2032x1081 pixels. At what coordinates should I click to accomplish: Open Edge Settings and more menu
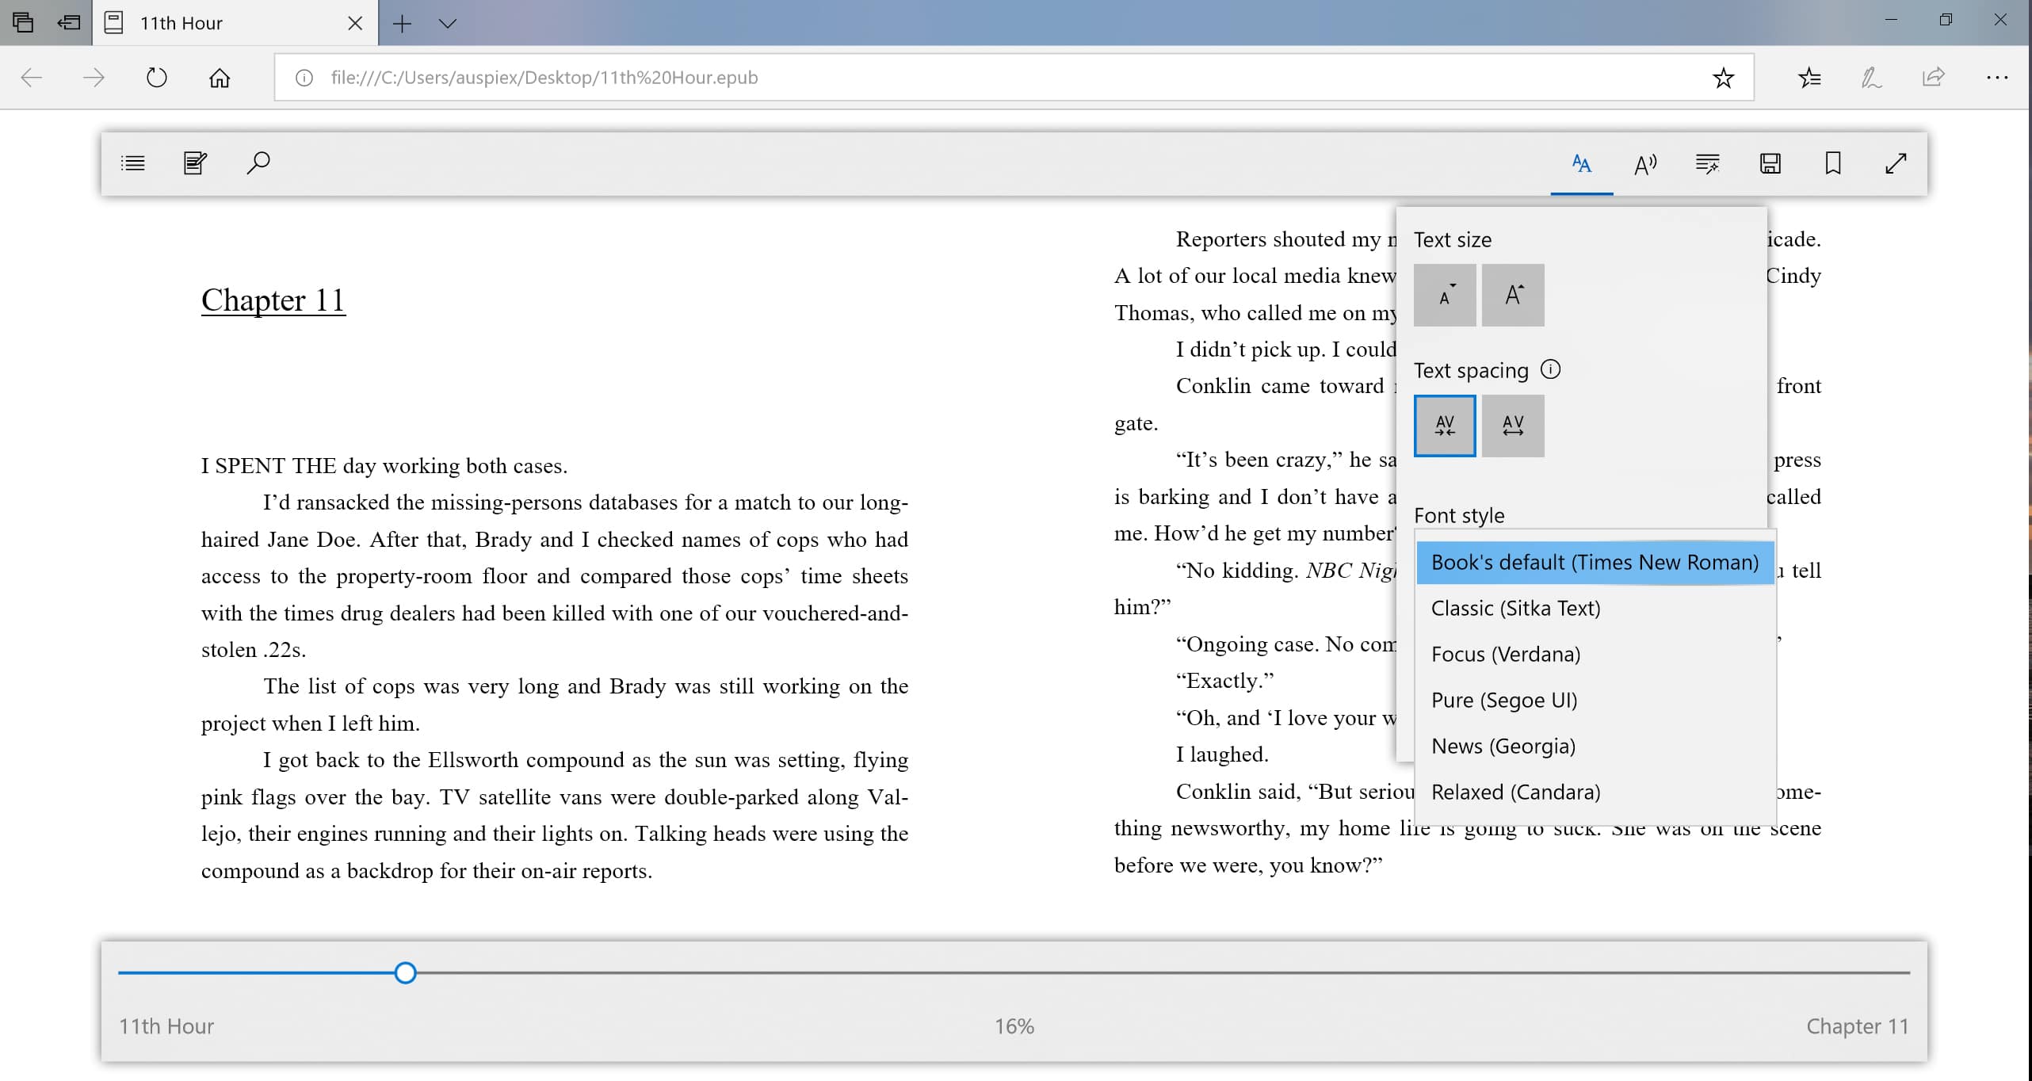(x=1997, y=78)
